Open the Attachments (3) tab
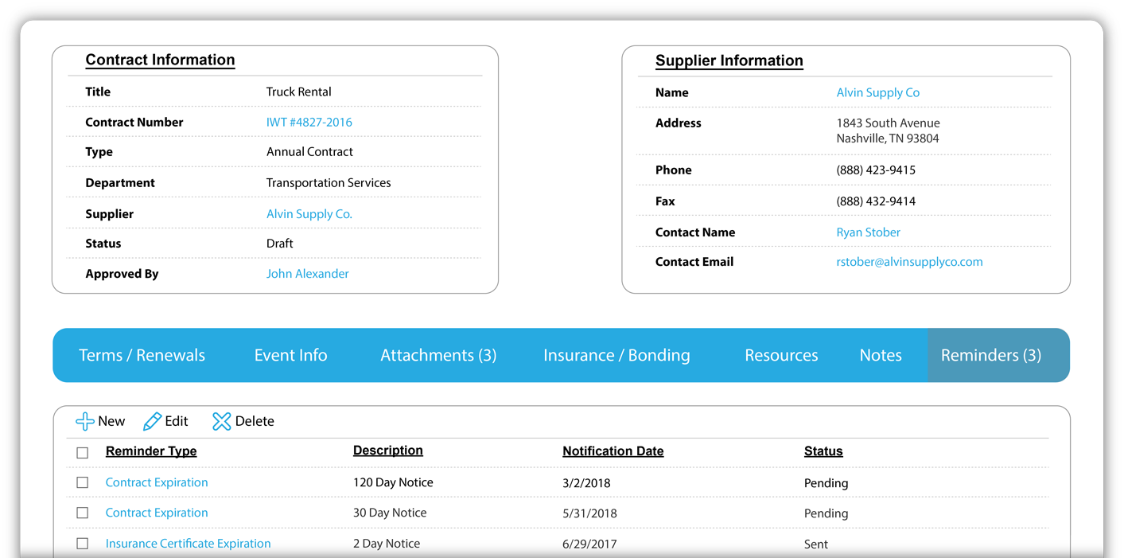The width and height of the screenshot is (1124, 558). tap(438, 355)
